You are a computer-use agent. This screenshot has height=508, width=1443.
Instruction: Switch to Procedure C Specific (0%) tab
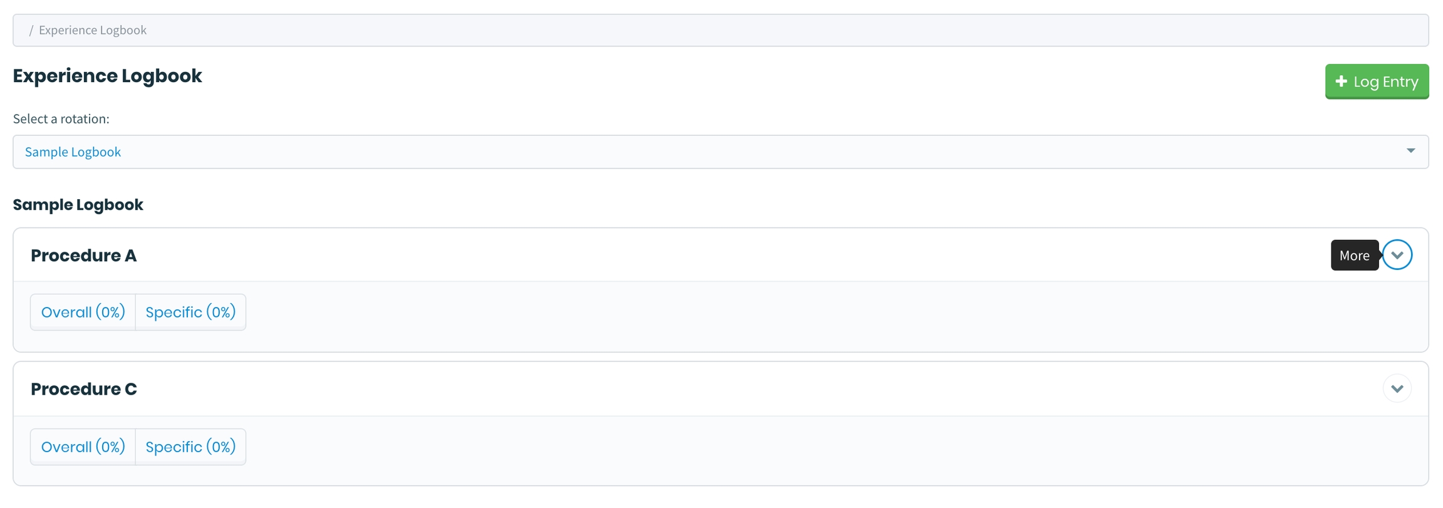[190, 447]
